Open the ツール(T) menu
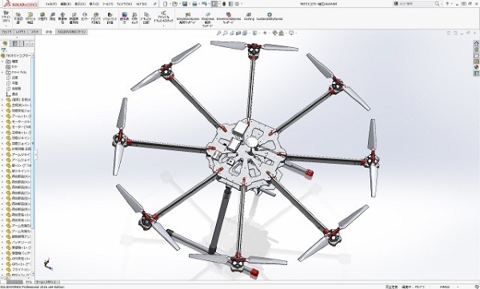 pyautogui.click(x=107, y=4)
